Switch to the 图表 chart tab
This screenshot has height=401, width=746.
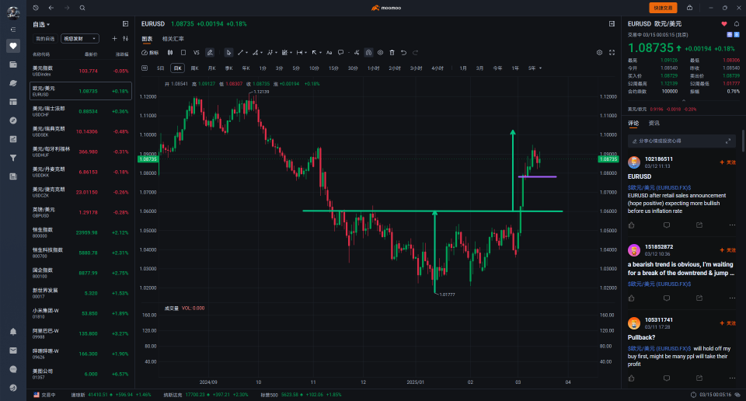[x=147, y=39]
